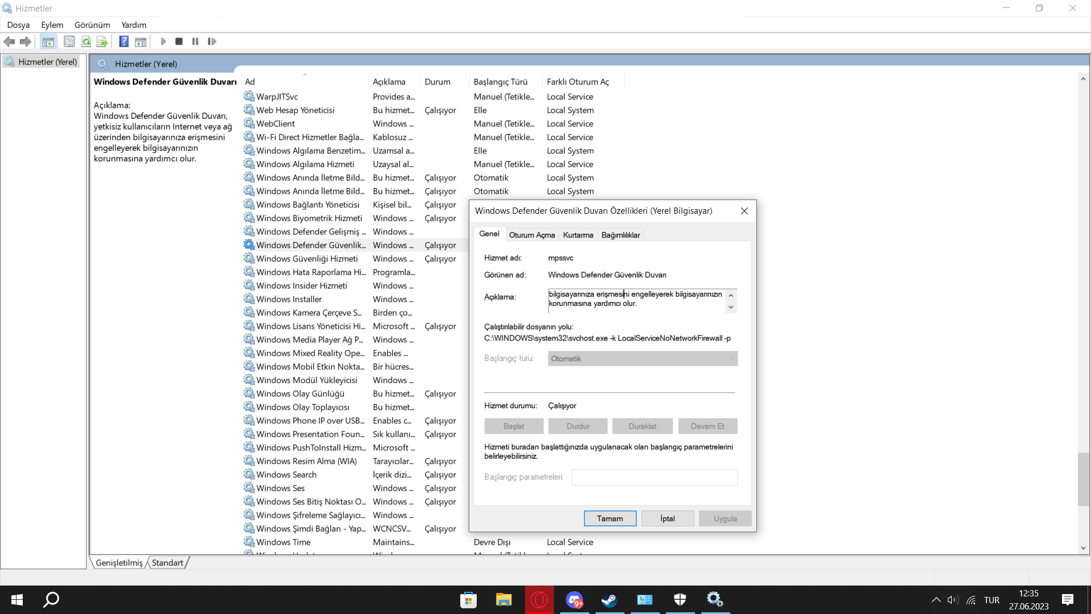Click the Properties toolbar icon
The height and width of the screenshot is (614, 1091).
(x=69, y=42)
